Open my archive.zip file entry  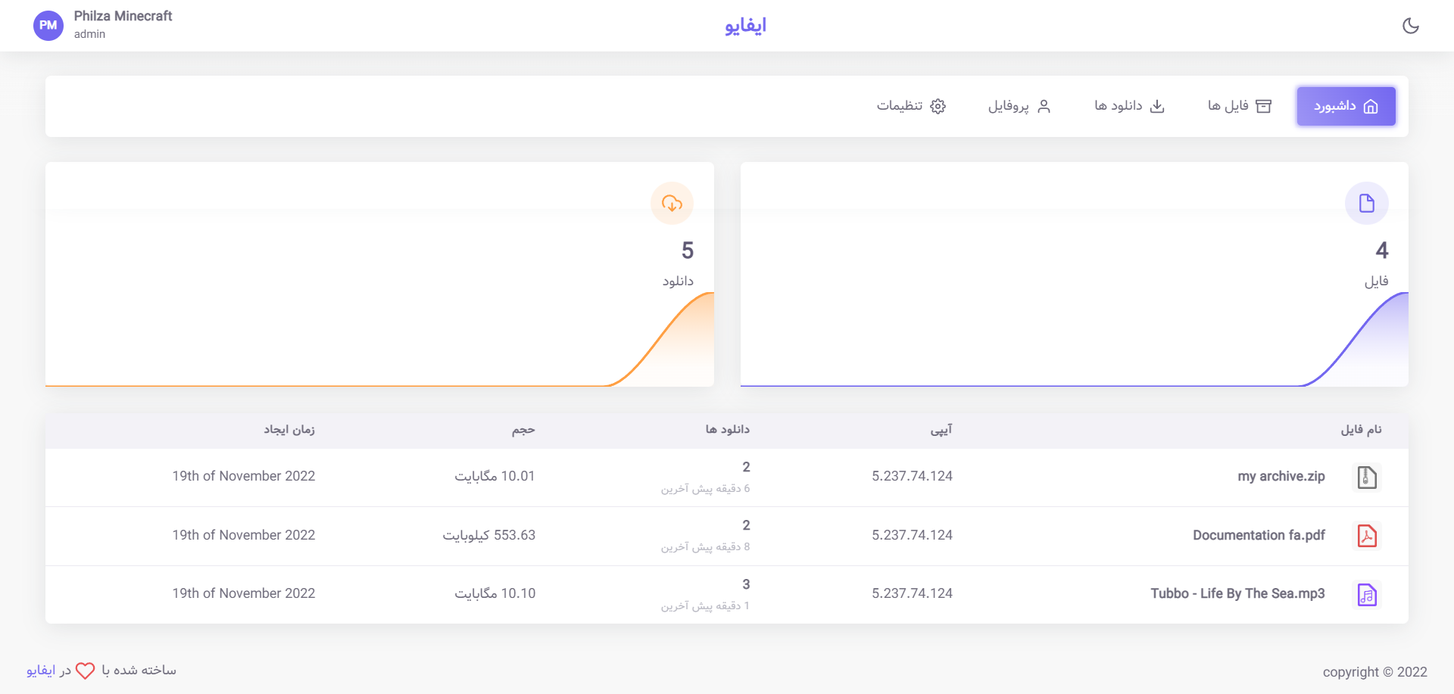(x=1281, y=477)
